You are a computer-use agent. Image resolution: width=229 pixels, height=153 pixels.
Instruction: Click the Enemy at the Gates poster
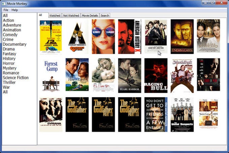tap(182, 36)
